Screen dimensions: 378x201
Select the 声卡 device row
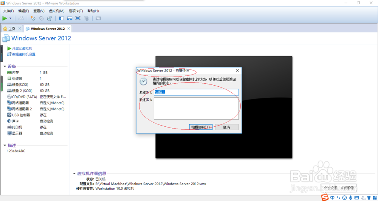pyautogui.click(x=36, y=121)
